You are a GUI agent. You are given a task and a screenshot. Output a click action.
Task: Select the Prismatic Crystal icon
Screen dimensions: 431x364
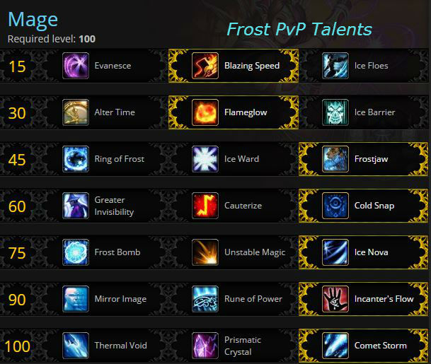tap(205, 346)
